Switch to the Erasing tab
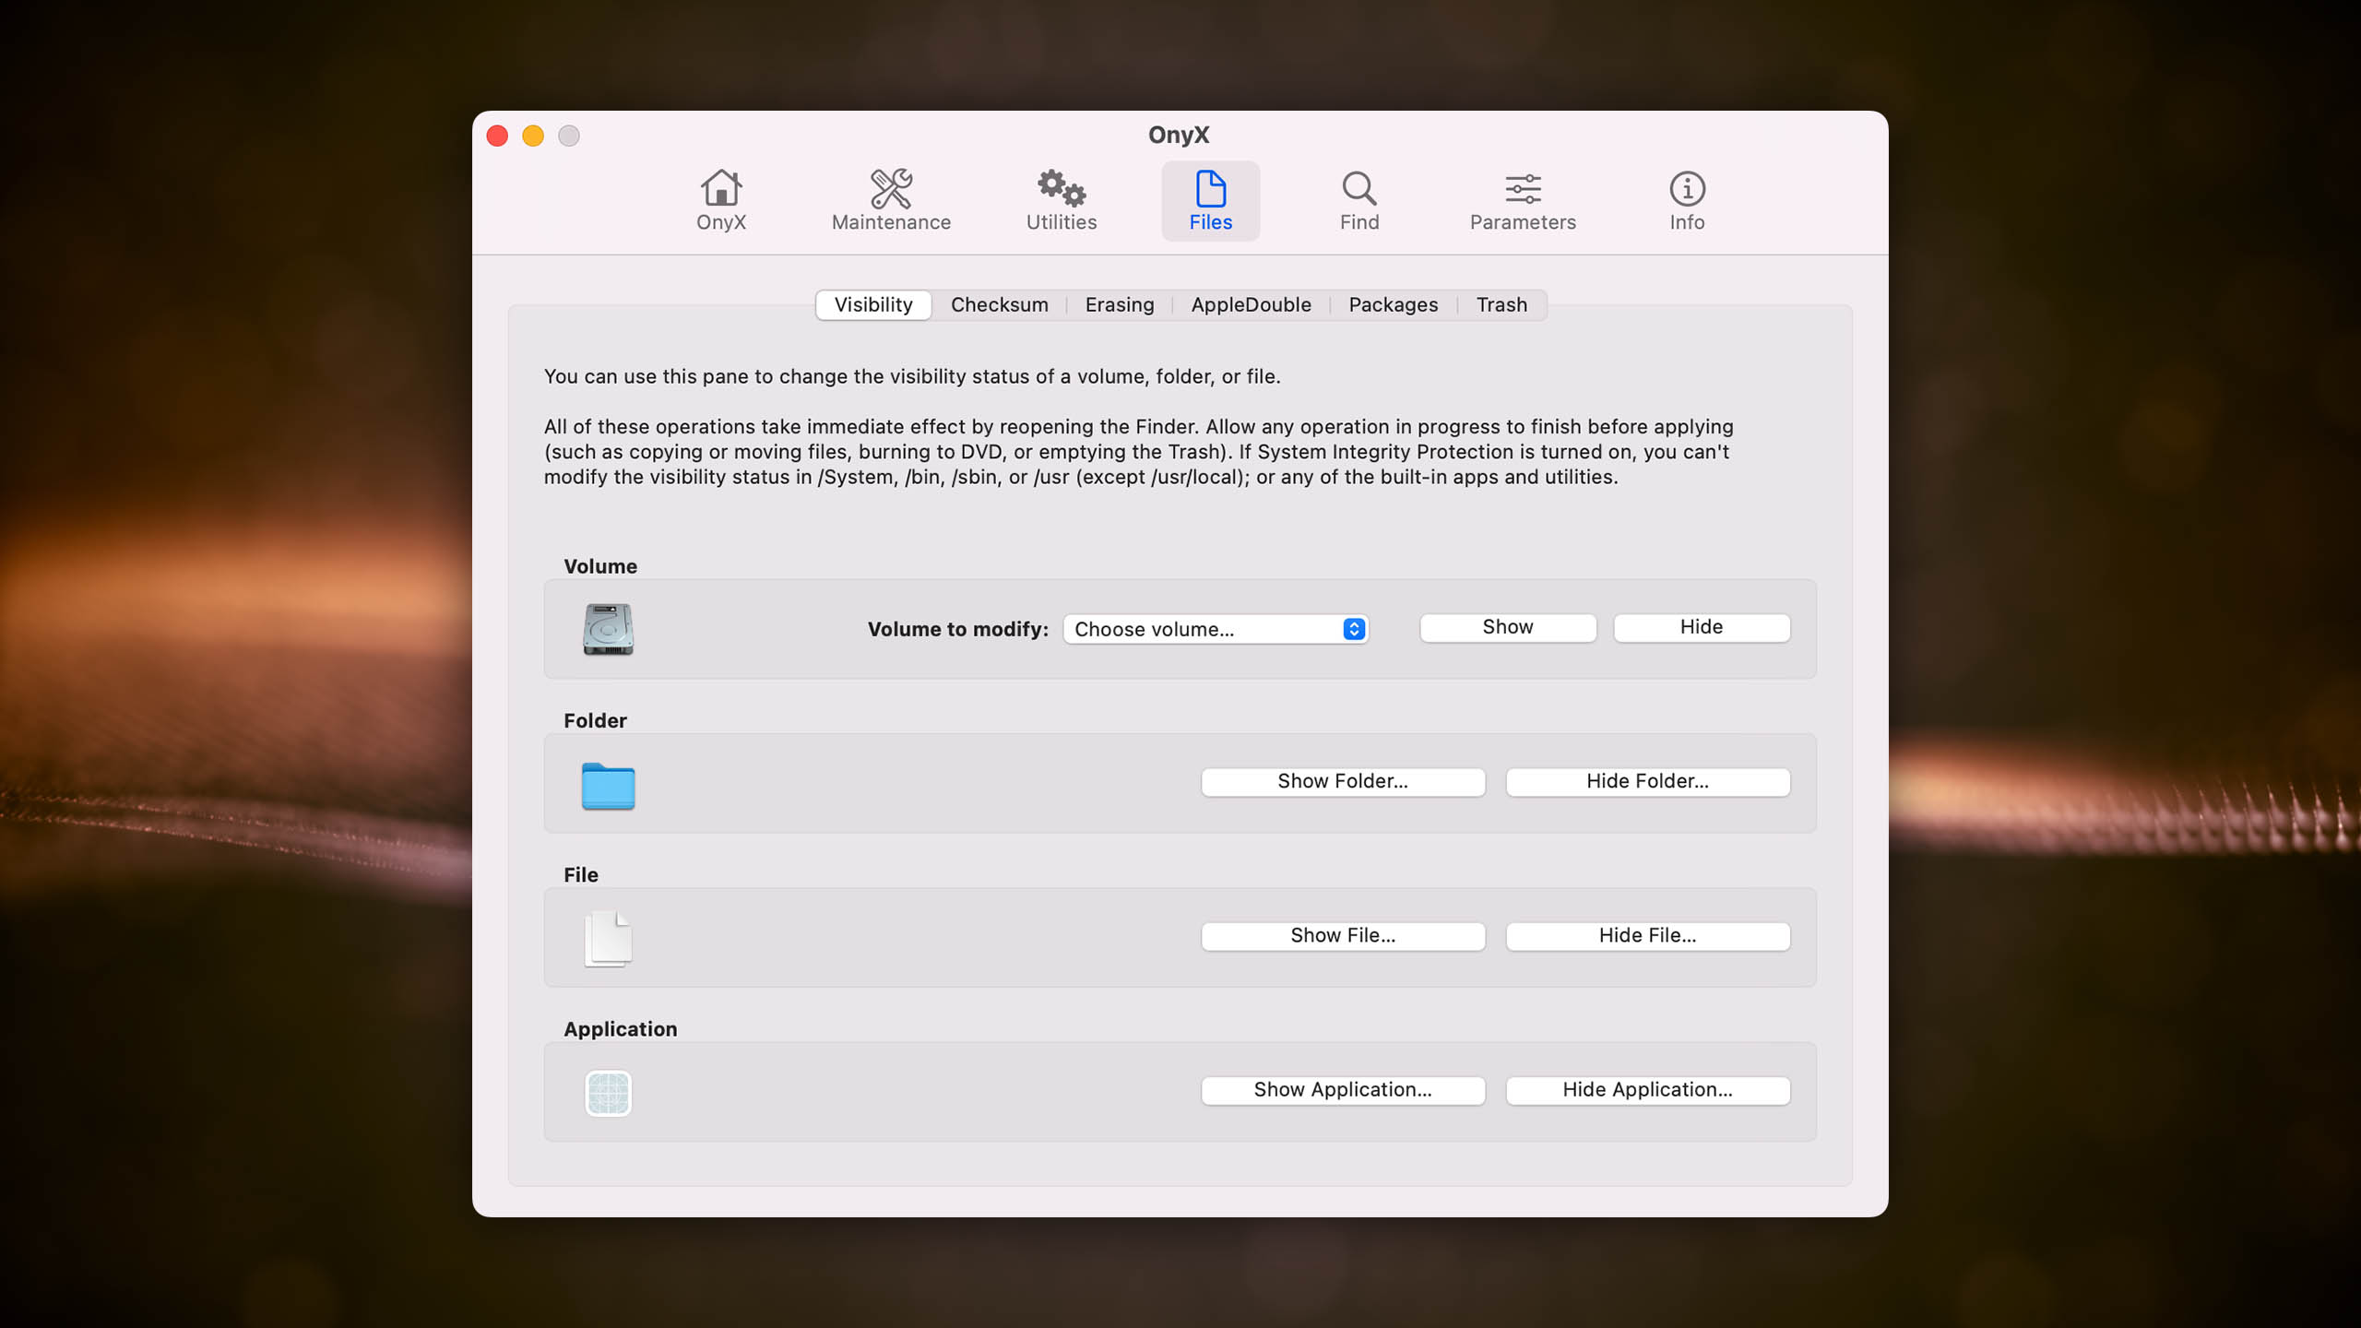2361x1328 pixels. (x=1120, y=304)
